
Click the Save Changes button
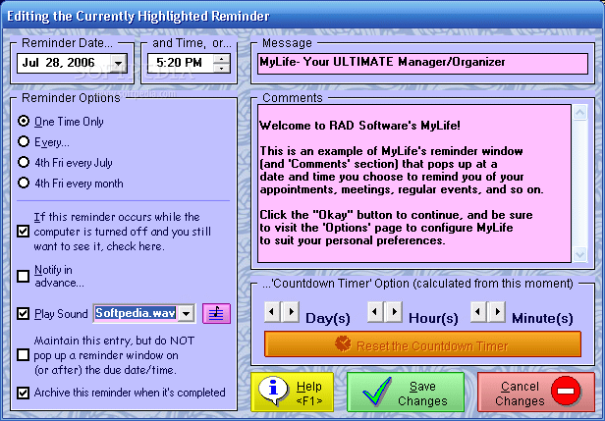click(x=406, y=393)
